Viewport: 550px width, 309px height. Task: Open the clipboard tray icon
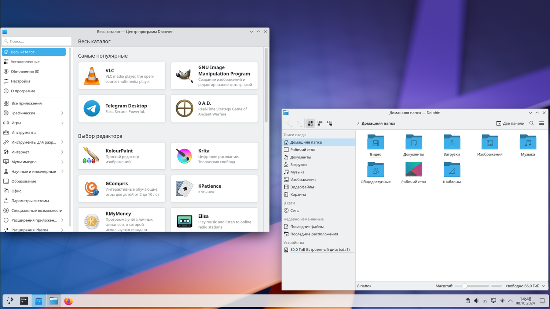(467, 301)
